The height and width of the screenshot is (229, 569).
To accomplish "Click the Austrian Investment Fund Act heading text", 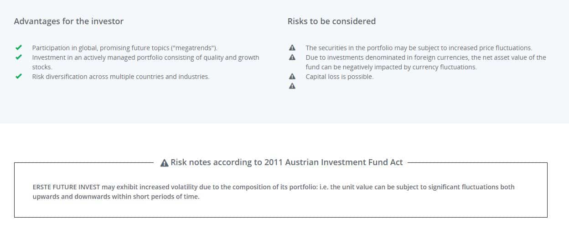I will click(x=287, y=162).
